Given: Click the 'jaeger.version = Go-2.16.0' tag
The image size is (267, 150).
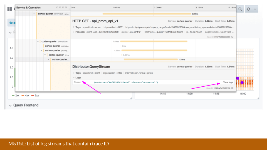Looking at the screenshot, I should click(x=217, y=32).
